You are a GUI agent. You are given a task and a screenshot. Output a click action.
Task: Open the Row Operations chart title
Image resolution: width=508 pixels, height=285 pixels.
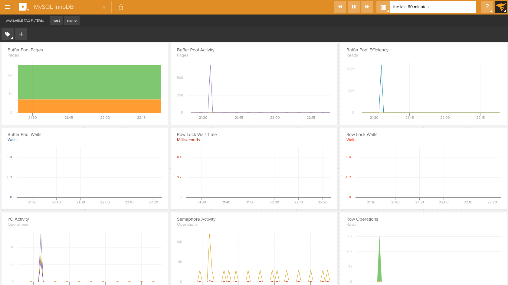click(x=362, y=219)
